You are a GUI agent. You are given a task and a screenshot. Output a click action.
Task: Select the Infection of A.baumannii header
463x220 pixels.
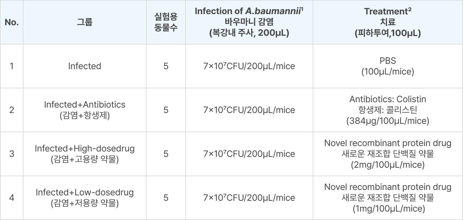(249, 22)
